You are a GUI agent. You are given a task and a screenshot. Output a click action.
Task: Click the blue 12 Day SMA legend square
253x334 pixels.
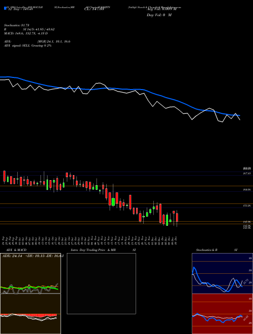[5, 8]
